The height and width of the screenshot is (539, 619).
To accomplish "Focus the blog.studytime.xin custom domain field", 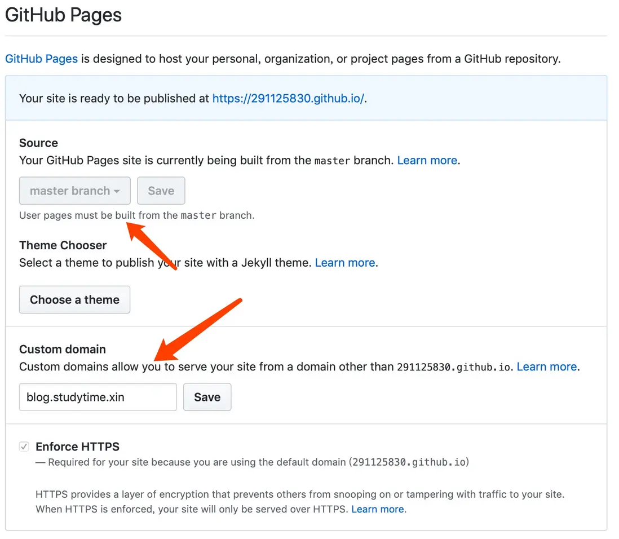I will pos(98,397).
